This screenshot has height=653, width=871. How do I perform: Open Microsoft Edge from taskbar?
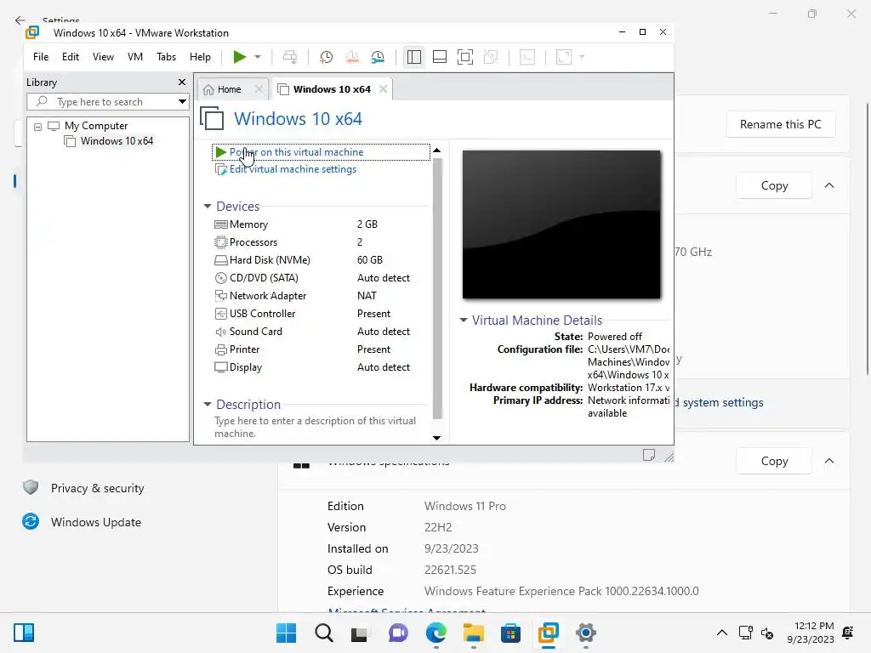pyautogui.click(x=436, y=633)
